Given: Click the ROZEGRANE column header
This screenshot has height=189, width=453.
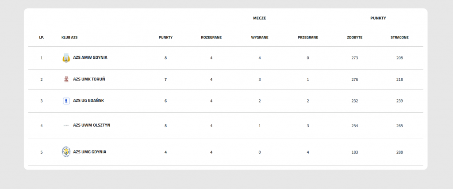Looking at the screenshot, I should [211, 38].
